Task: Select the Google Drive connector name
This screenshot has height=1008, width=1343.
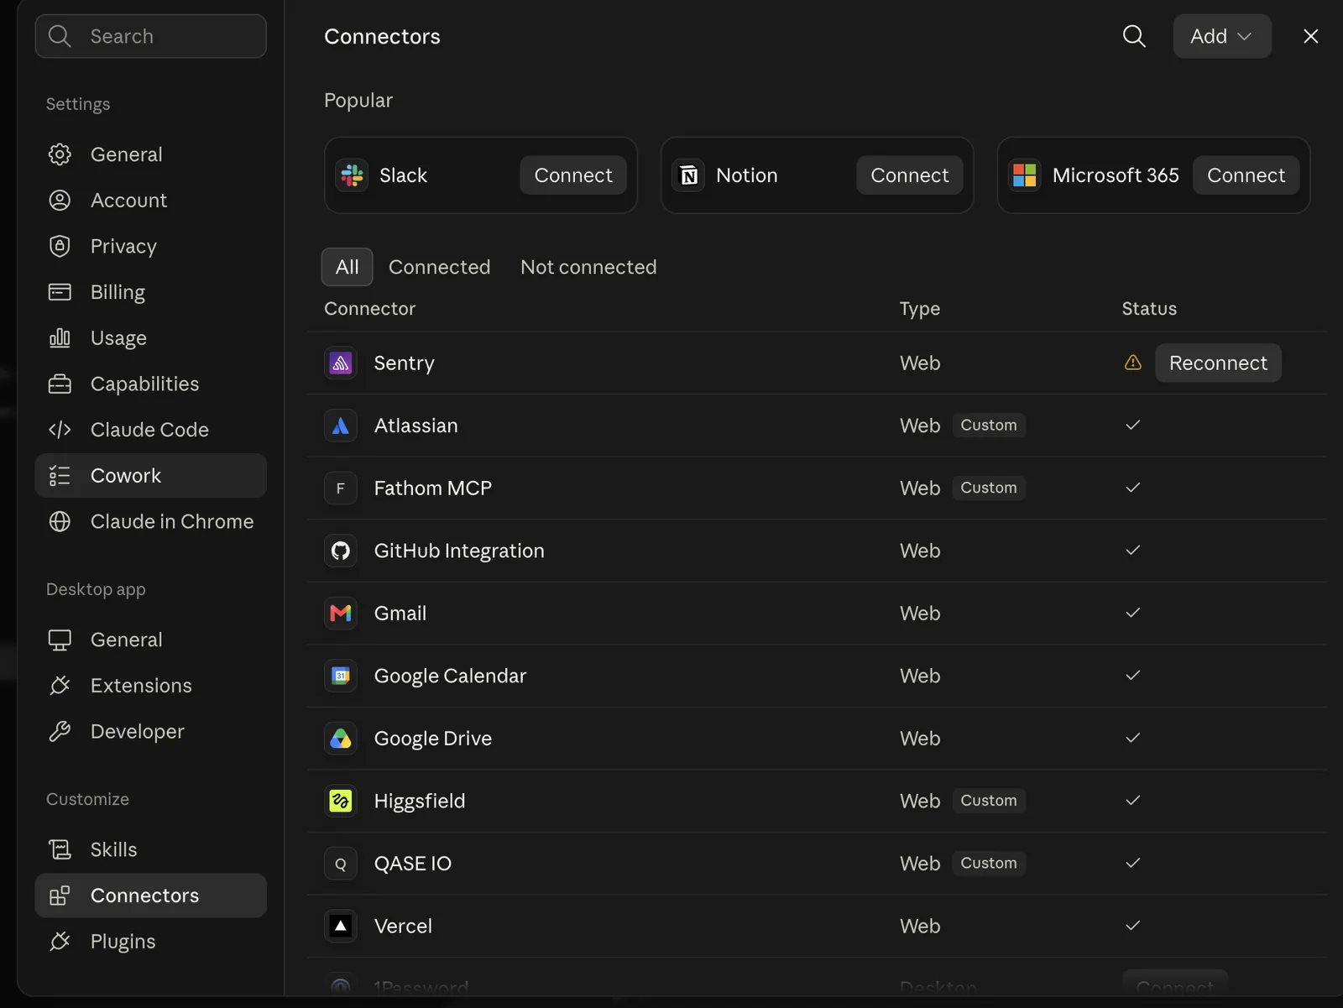Action: [x=433, y=739]
